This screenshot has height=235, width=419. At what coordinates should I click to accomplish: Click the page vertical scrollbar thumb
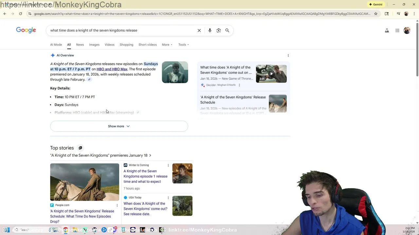click(x=417, y=49)
